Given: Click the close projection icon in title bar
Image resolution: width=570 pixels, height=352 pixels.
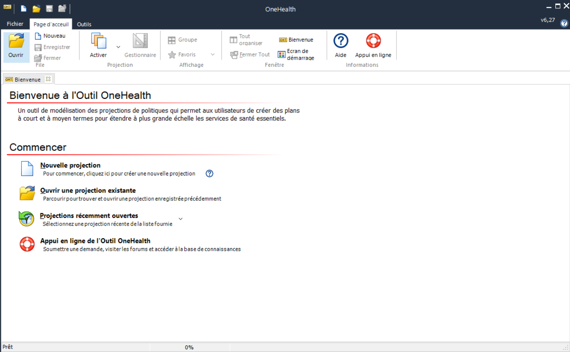Looking at the screenshot, I should click(62, 9).
